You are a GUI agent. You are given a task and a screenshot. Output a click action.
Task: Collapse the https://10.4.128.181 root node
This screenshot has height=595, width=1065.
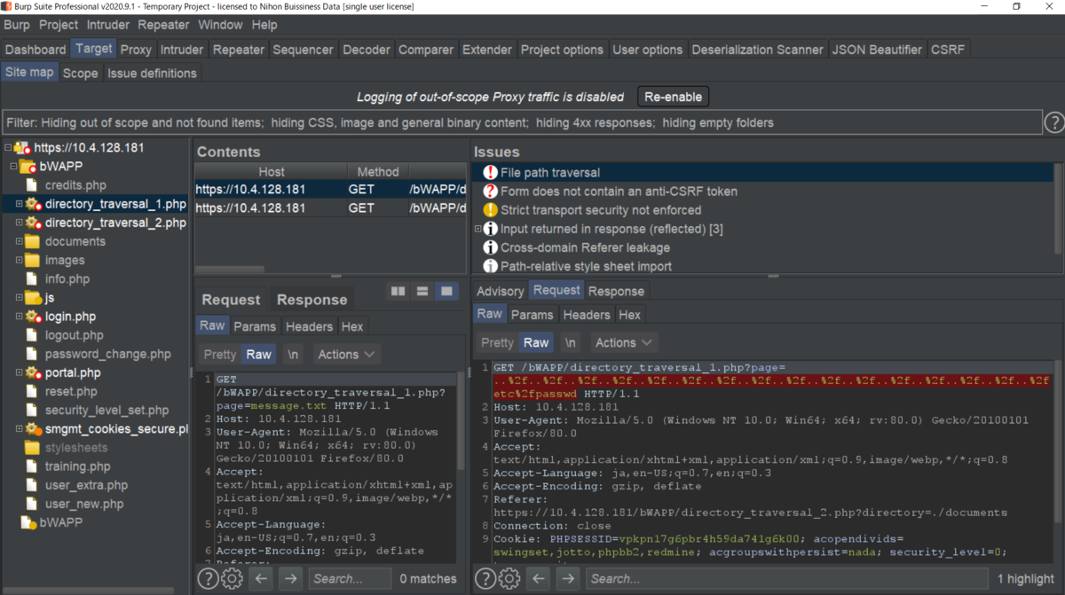[x=8, y=148]
